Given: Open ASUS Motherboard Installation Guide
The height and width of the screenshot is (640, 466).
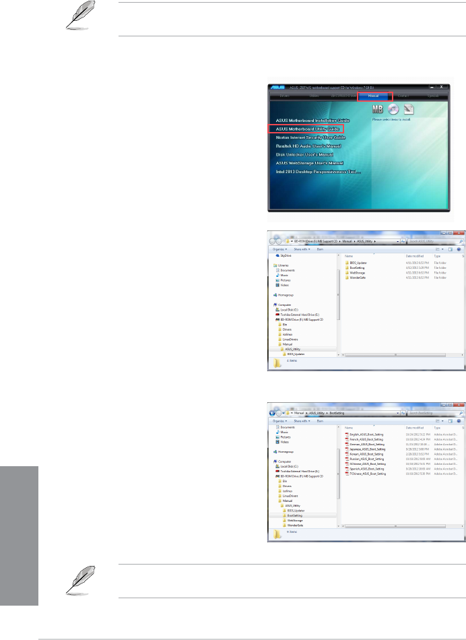Looking at the screenshot, I should 312,121.
